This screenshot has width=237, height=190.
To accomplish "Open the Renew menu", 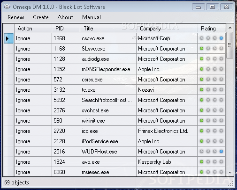I will point(16,17).
